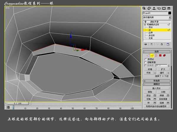
Task: Click the 焊接 weld button
Action: pos(162,96)
